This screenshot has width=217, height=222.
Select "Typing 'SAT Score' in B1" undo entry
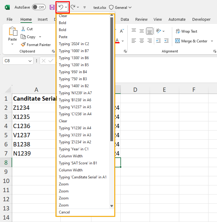tap(83, 163)
